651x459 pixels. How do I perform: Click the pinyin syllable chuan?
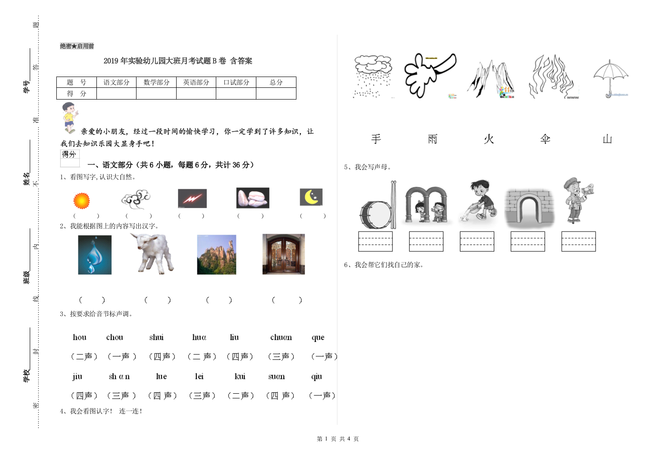281,337
